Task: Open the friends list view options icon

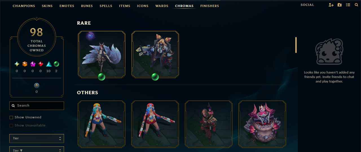Action: click(x=348, y=5)
